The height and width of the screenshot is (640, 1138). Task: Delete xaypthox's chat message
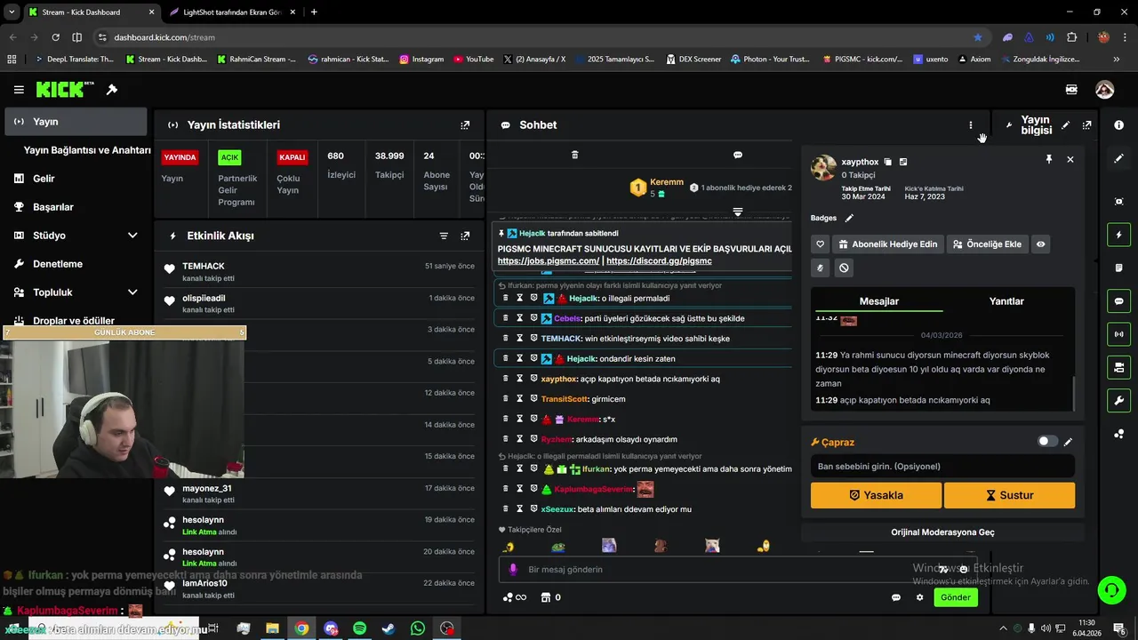click(x=506, y=379)
